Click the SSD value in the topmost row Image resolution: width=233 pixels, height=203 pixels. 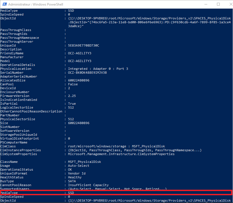[x=71, y=11]
